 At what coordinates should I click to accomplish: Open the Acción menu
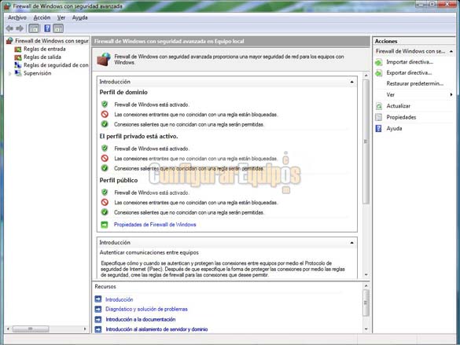pyautogui.click(x=42, y=17)
